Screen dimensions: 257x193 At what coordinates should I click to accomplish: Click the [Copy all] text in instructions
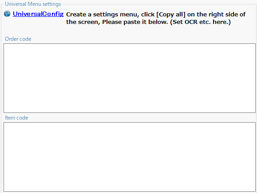click(171, 14)
